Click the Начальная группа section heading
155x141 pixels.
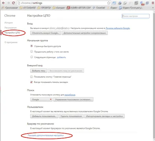click(37, 40)
